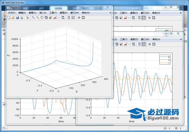Image resolution: width=189 pixels, height=132 pixels.
Task: Open 桌面(D) menu in p/q/r figure window
Action: [134, 39]
